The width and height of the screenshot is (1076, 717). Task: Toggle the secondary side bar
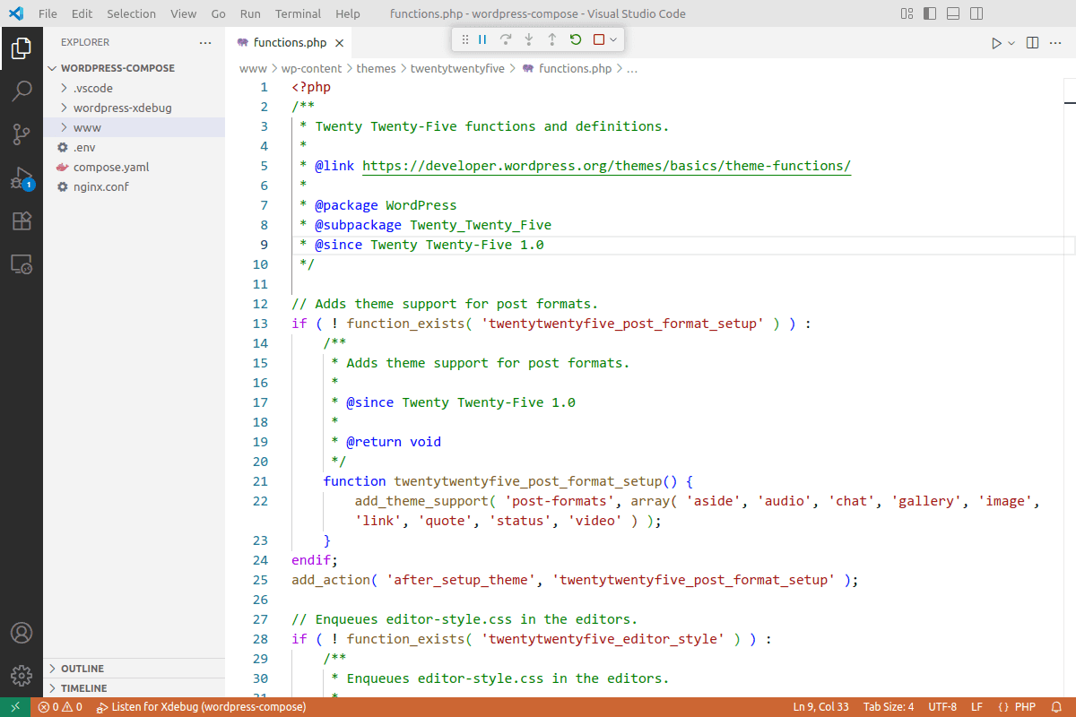tap(976, 13)
